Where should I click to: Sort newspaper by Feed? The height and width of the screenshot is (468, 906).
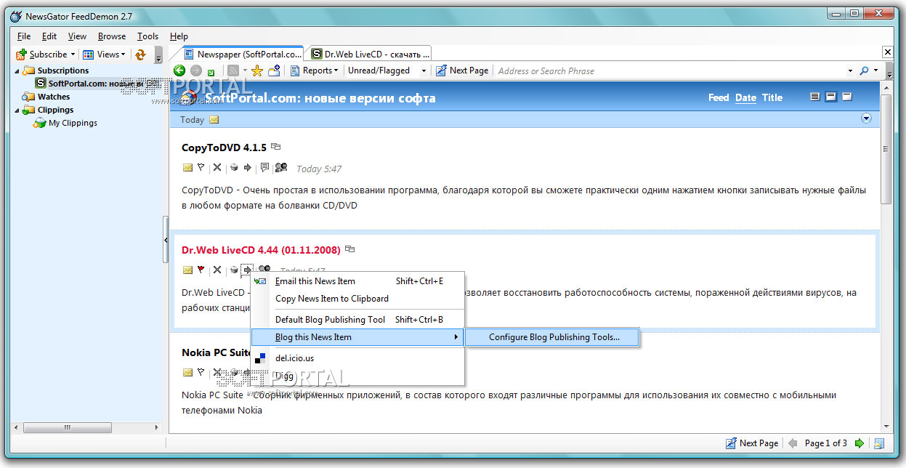tap(719, 97)
